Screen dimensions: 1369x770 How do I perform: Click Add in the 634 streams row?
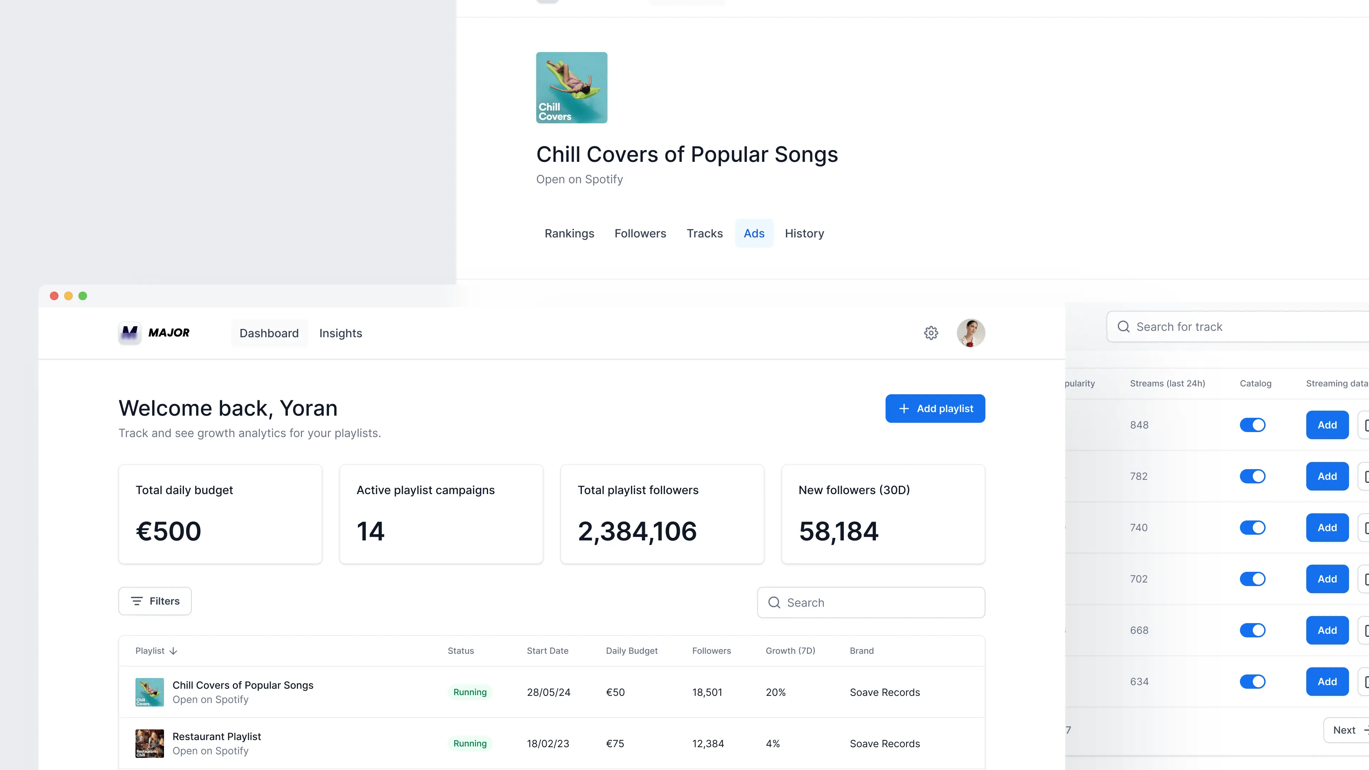1328,681
